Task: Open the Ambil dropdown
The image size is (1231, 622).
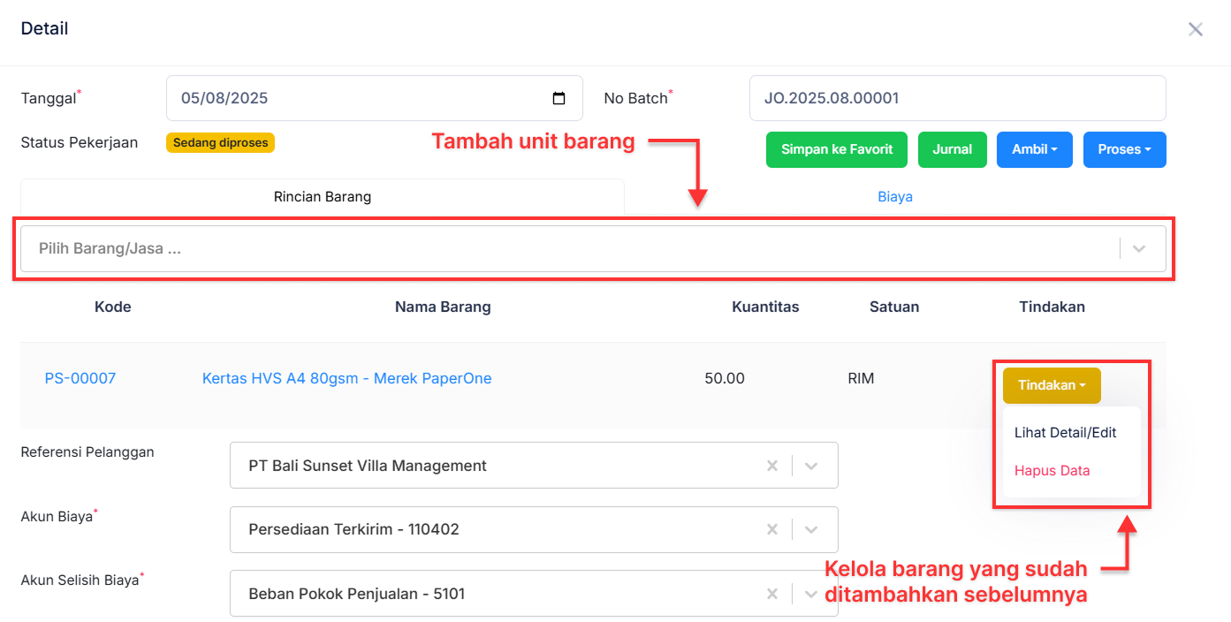Action: tap(1034, 149)
